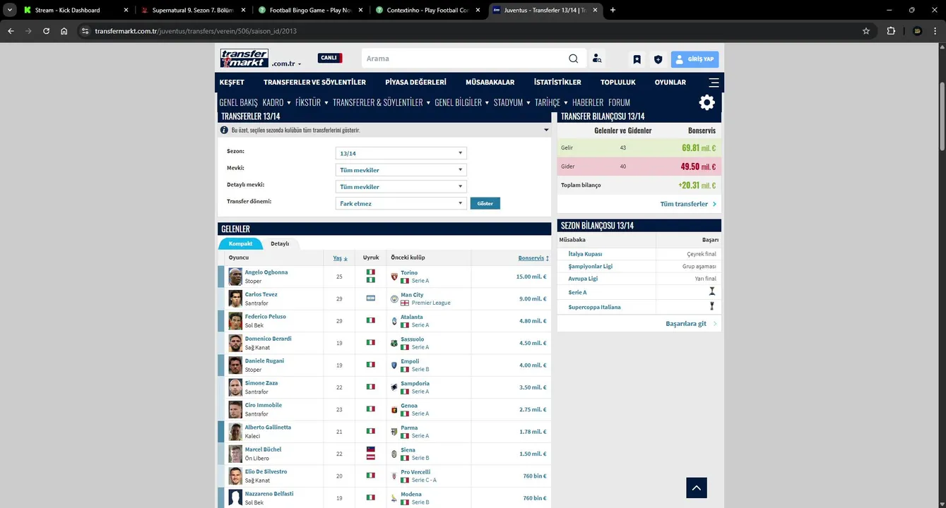
Task: Open the Chrome tab search chevron
Action: [10, 10]
